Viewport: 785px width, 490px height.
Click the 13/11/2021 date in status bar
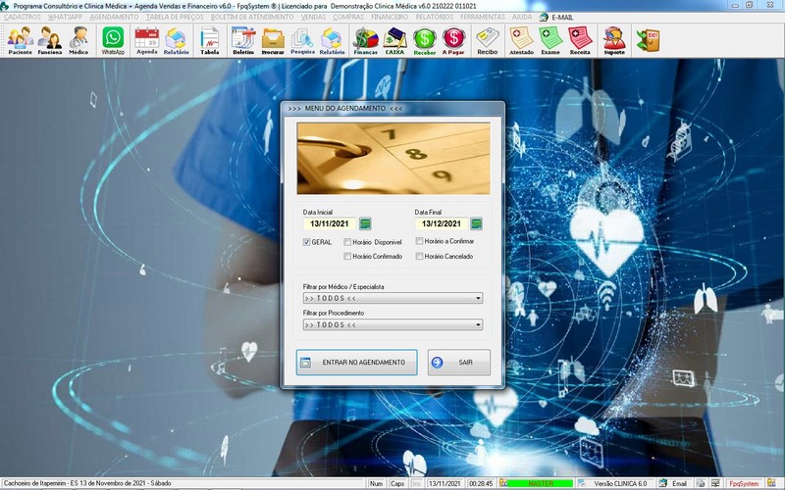(x=445, y=483)
